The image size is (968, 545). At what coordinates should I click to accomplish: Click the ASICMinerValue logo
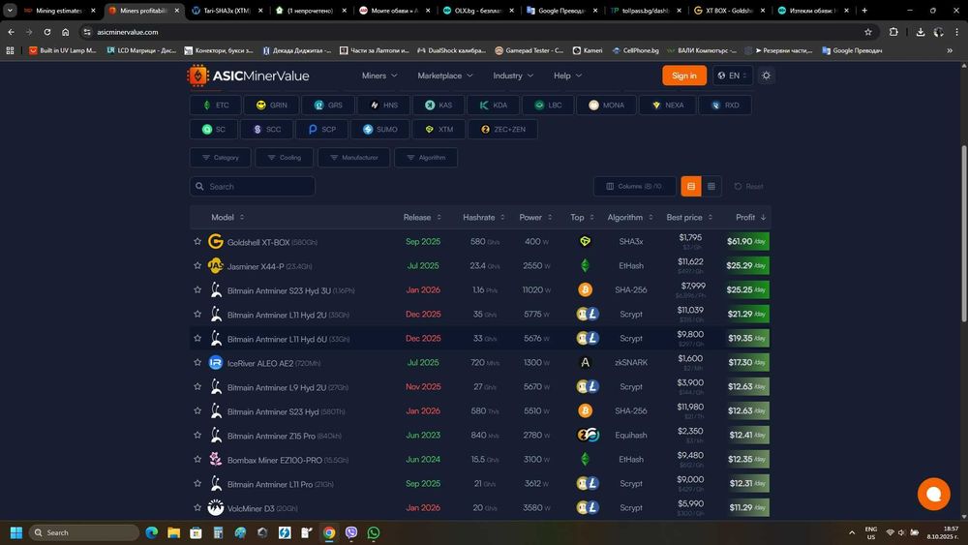tap(248, 76)
